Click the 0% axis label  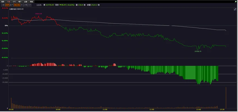pyautogui.click(x=6, y=25)
